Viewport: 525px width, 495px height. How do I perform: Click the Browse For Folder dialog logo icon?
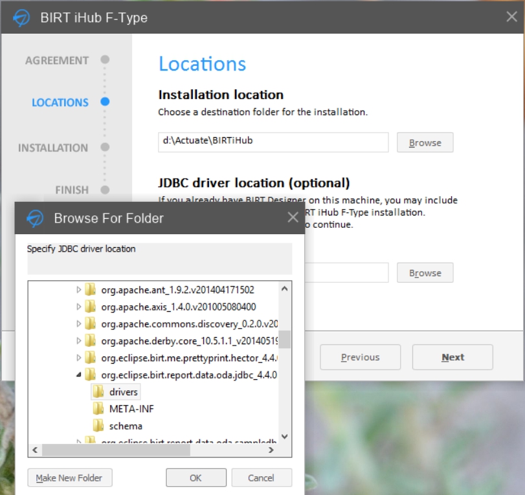[x=35, y=218]
